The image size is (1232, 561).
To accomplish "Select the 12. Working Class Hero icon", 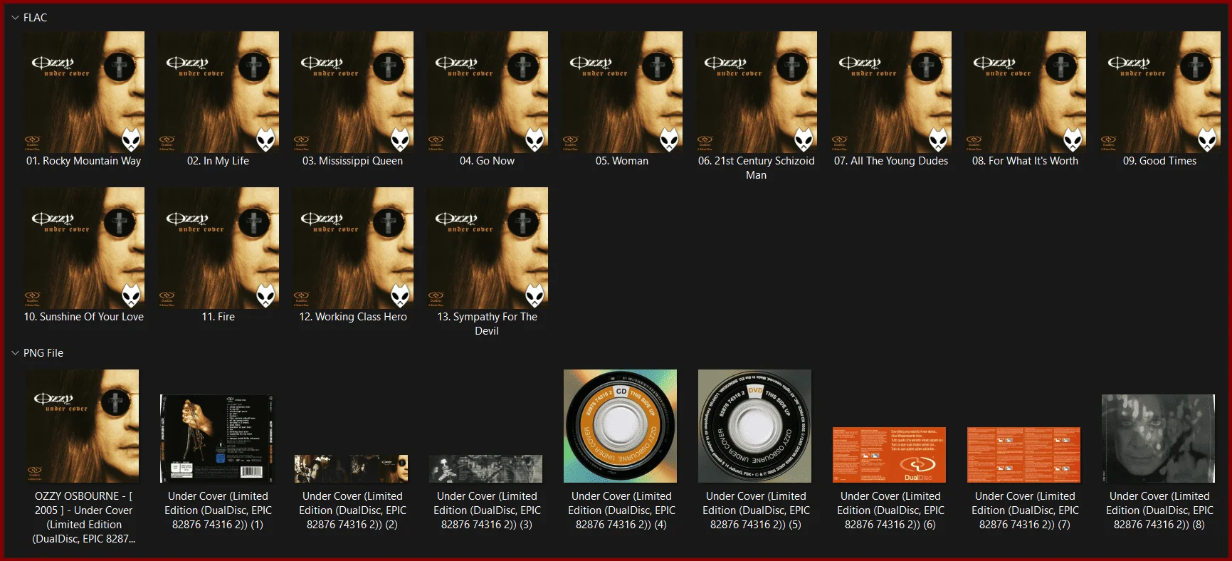I will [353, 248].
